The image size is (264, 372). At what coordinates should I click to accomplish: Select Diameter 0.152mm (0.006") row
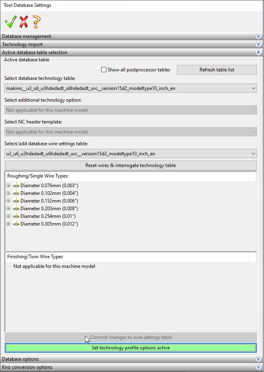click(49, 201)
